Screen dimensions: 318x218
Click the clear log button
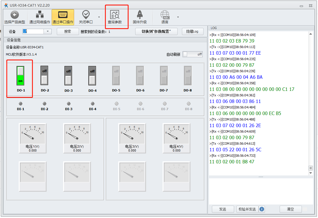pos(290,209)
